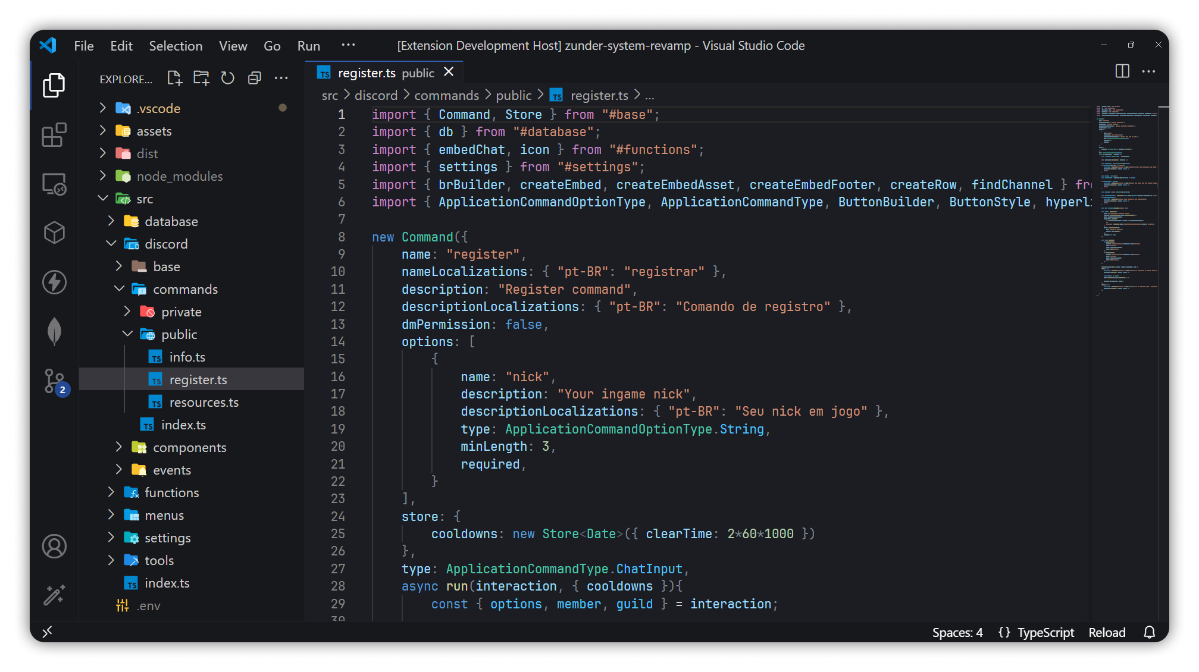Open the Extensions view in activity bar
This screenshot has height=672, width=1199.
coord(54,135)
